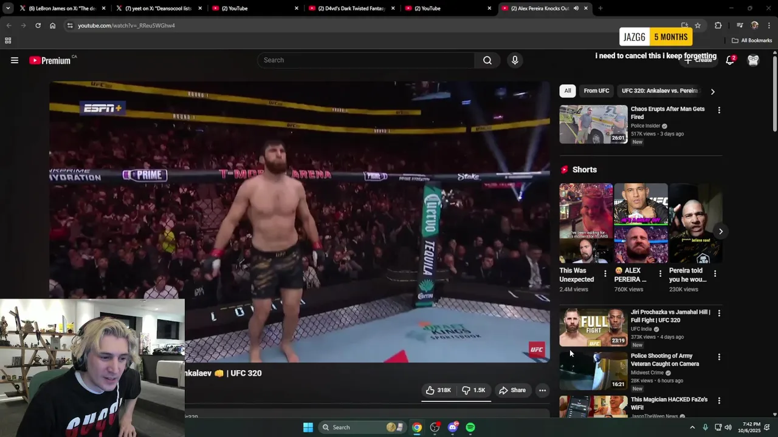778x437 pixels.
Task: Open the Chrome profile avatar
Action: (754, 25)
